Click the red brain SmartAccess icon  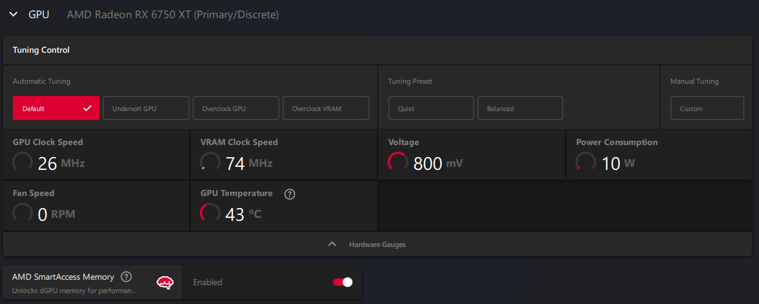[165, 282]
